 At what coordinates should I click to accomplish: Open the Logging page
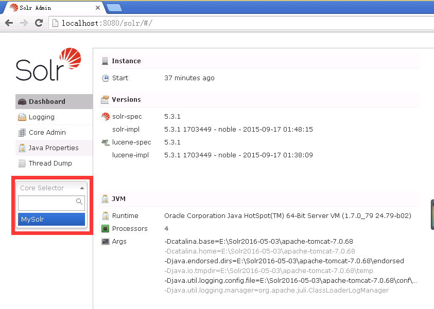click(x=54, y=117)
